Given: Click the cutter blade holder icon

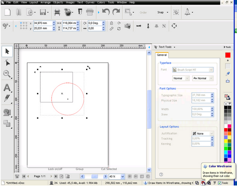Looking at the screenshot, I should point(80,12).
